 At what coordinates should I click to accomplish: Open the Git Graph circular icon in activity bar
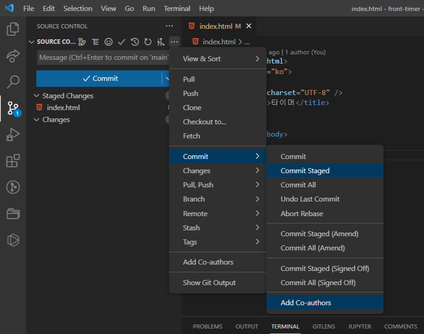13,187
